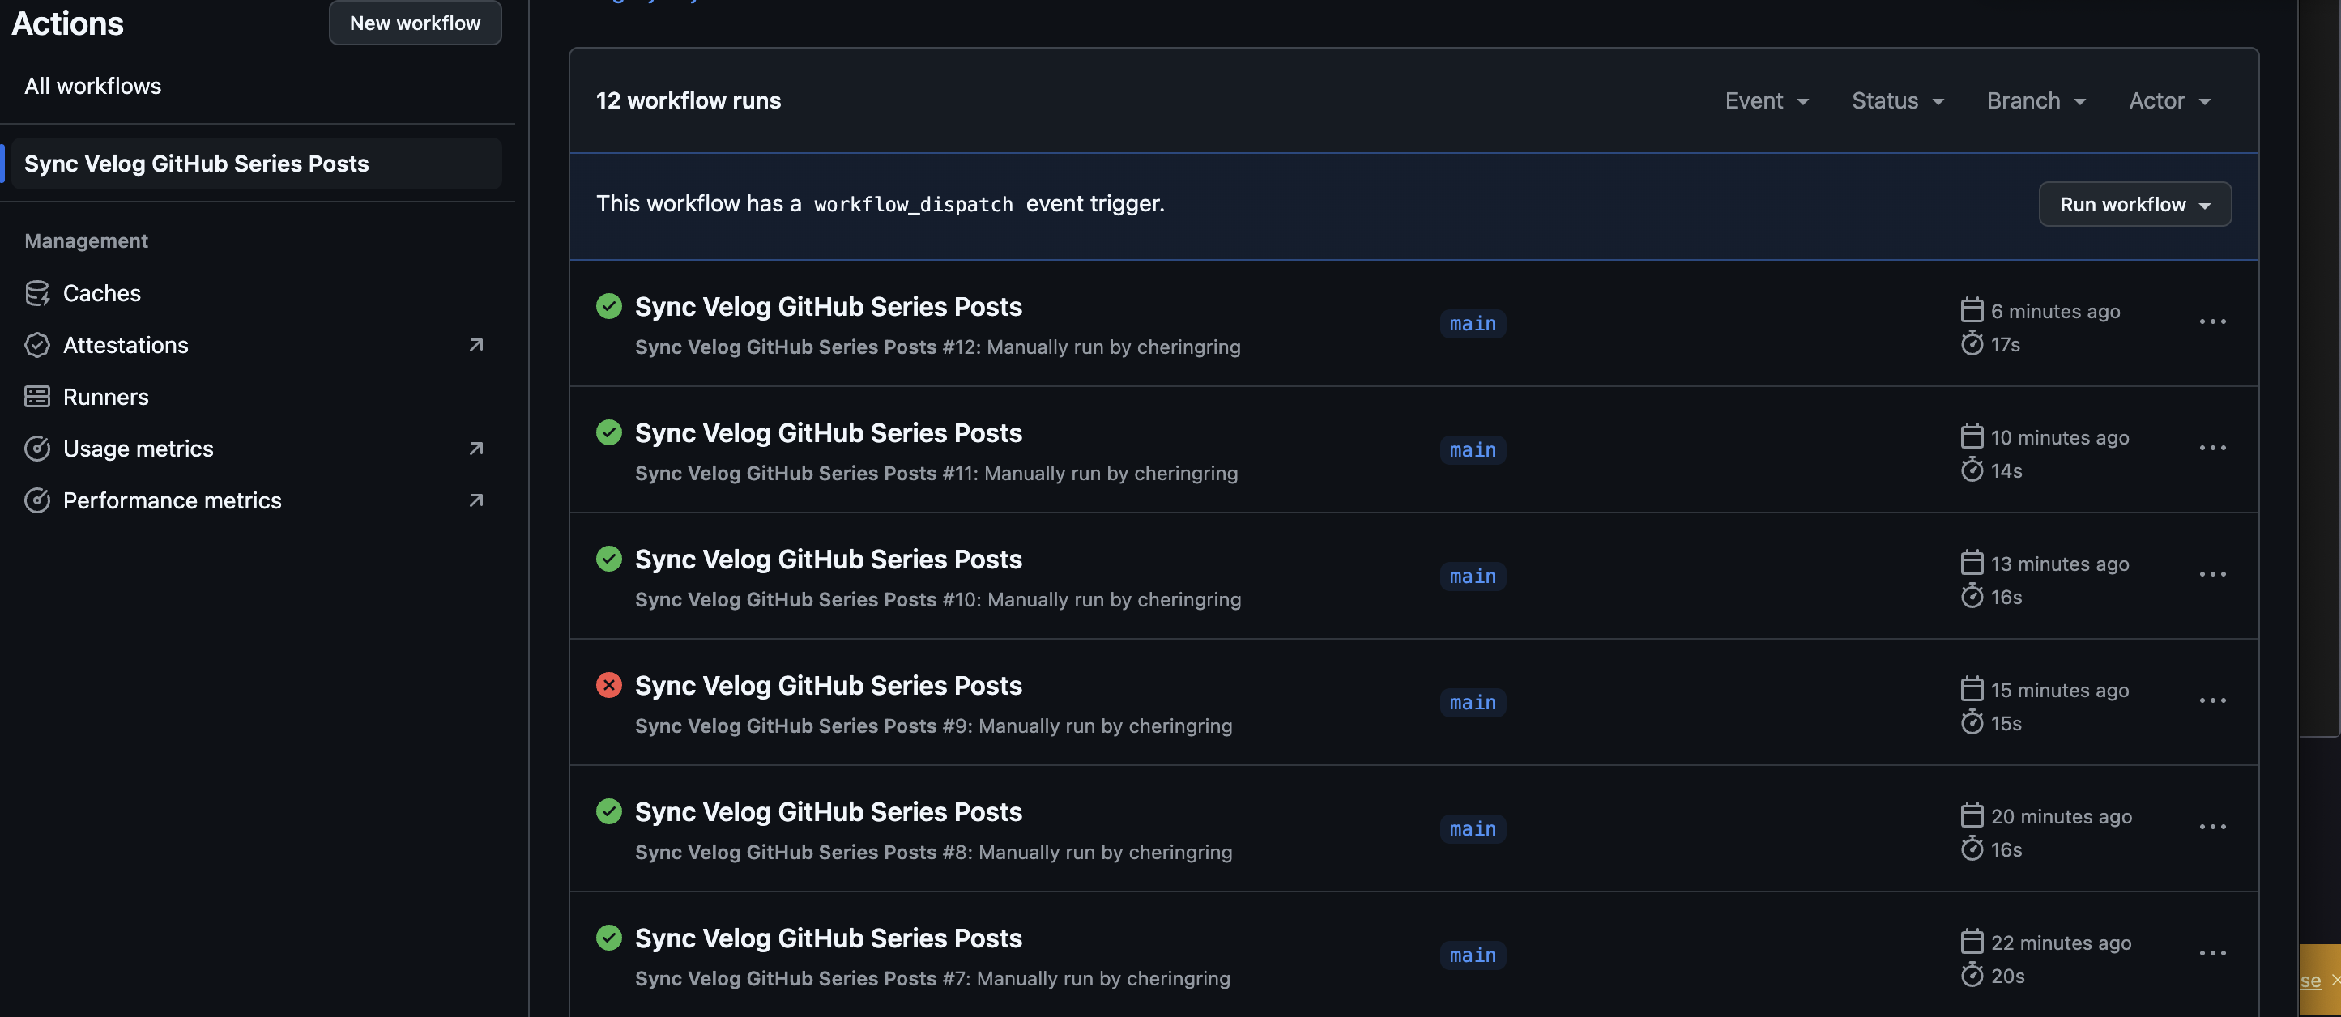Viewport: 2341px width, 1017px height.
Task: Open workflow run #10 title link
Action: click(x=828, y=560)
